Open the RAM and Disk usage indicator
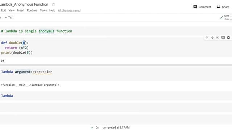Viewport: 232px width, 130px height. point(228,17)
